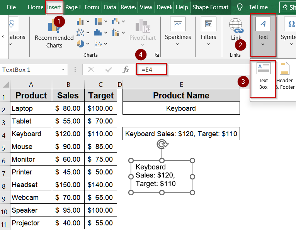Click the Link globe icon

pyautogui.click(x=236, y=25)
